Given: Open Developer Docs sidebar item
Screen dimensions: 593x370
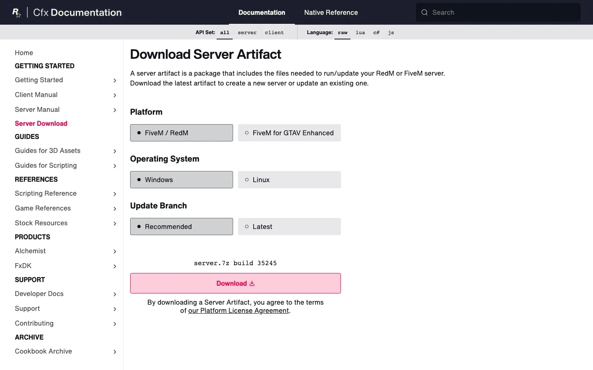Looking at the screenshot, I should coord(39,294).
